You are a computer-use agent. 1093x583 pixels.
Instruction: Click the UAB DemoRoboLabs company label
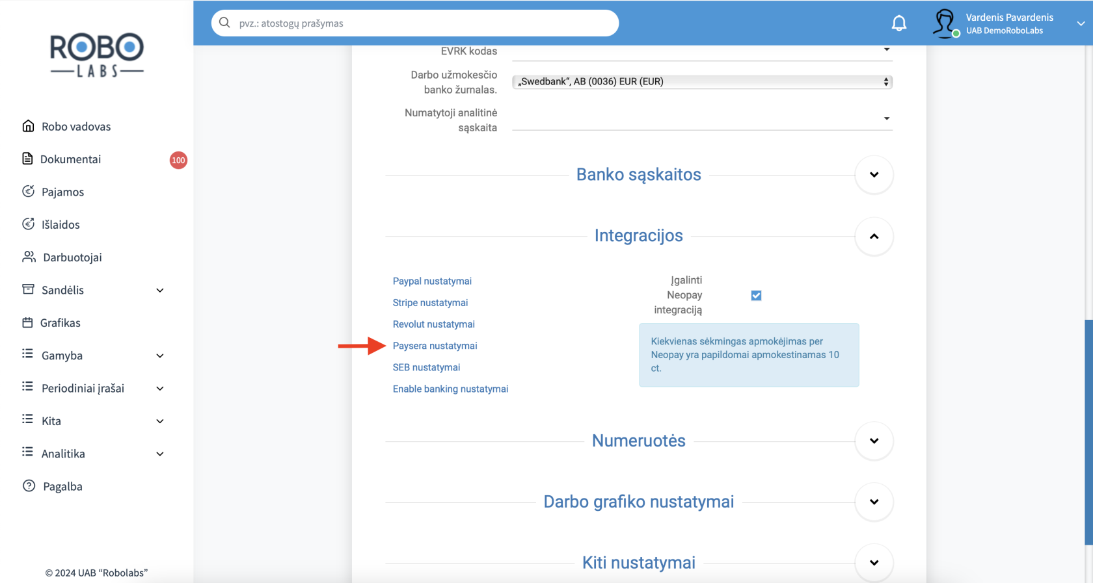click(1004, 31)
